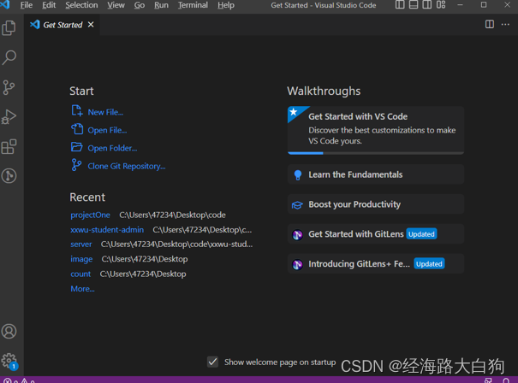This screenshot has height=383, width=518.
Task: Open Get Started with VS Code walkthrough
Action: click(x=376, y=130)
